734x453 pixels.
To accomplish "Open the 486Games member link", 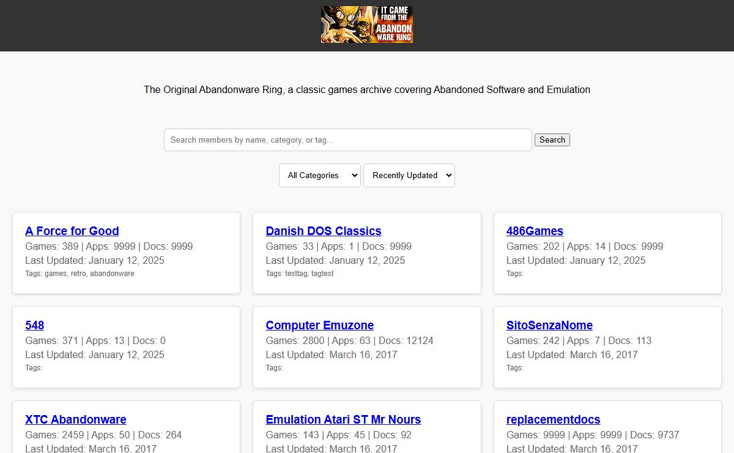I will [x=535, y=231].
